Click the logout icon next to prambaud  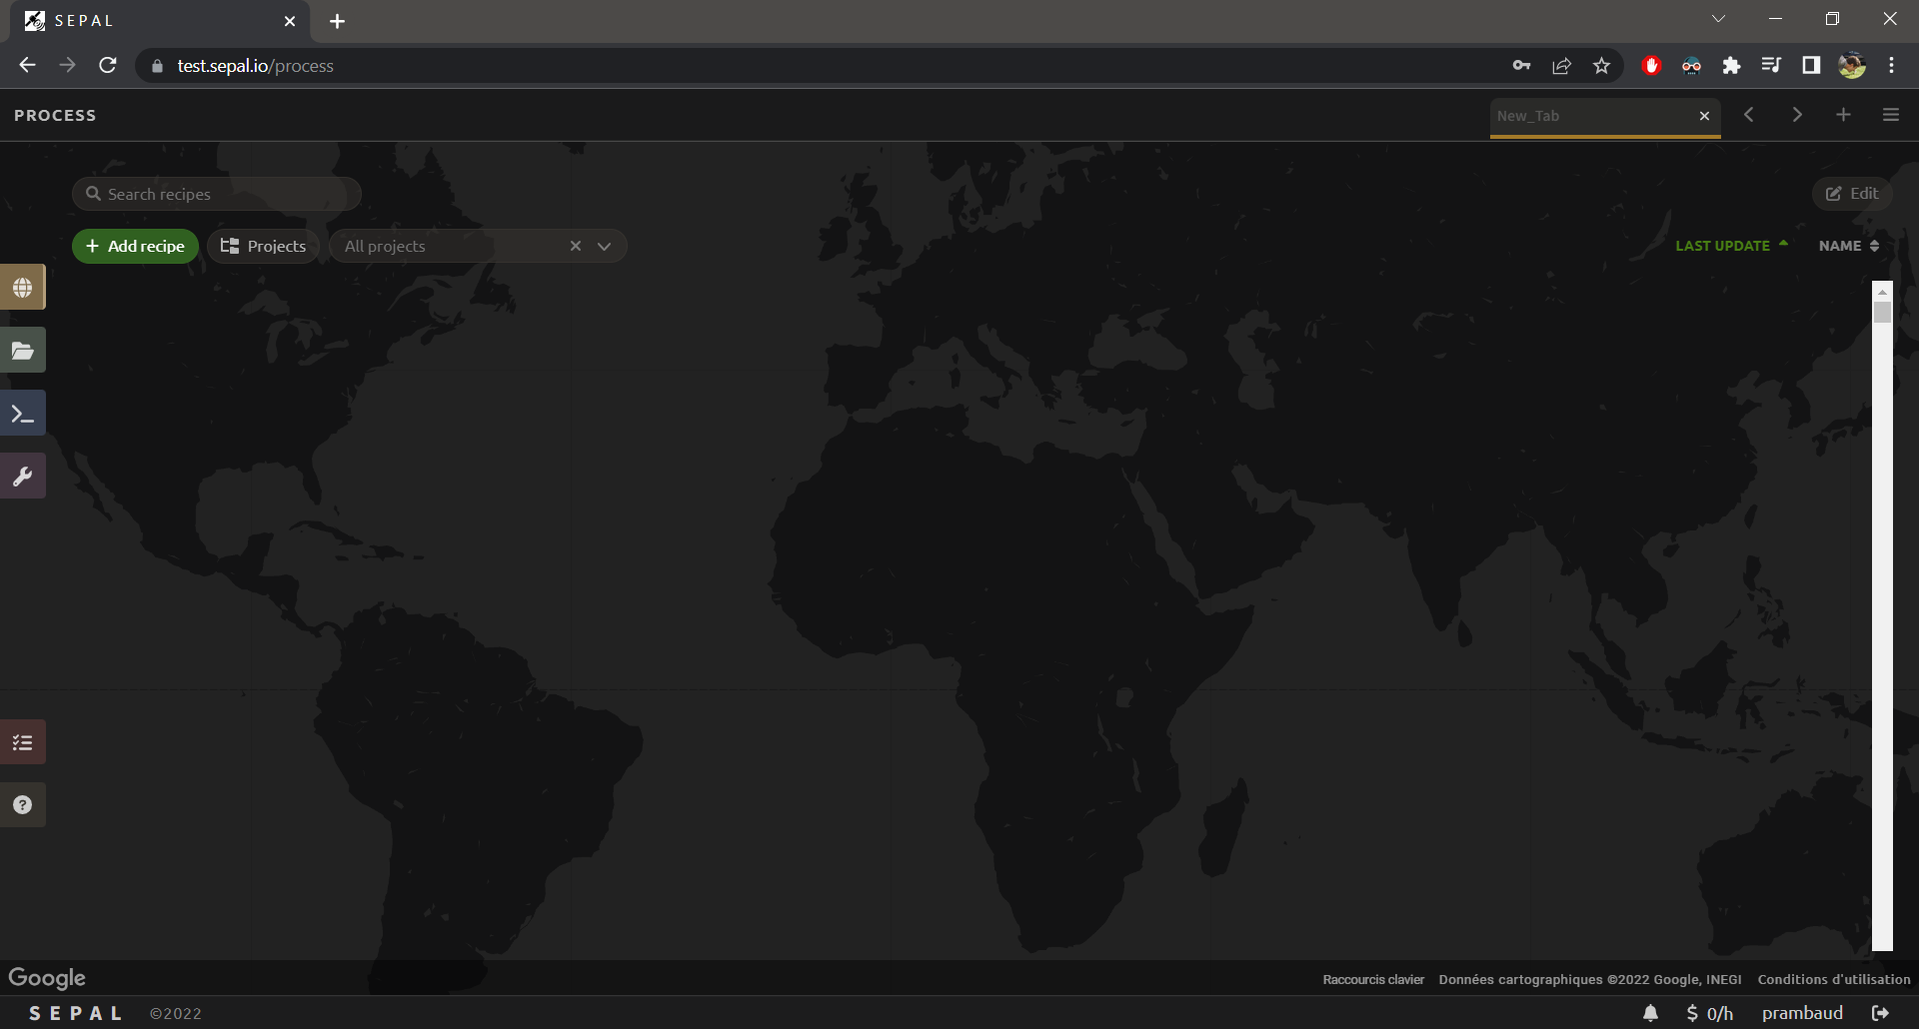coord(1880,1013)
